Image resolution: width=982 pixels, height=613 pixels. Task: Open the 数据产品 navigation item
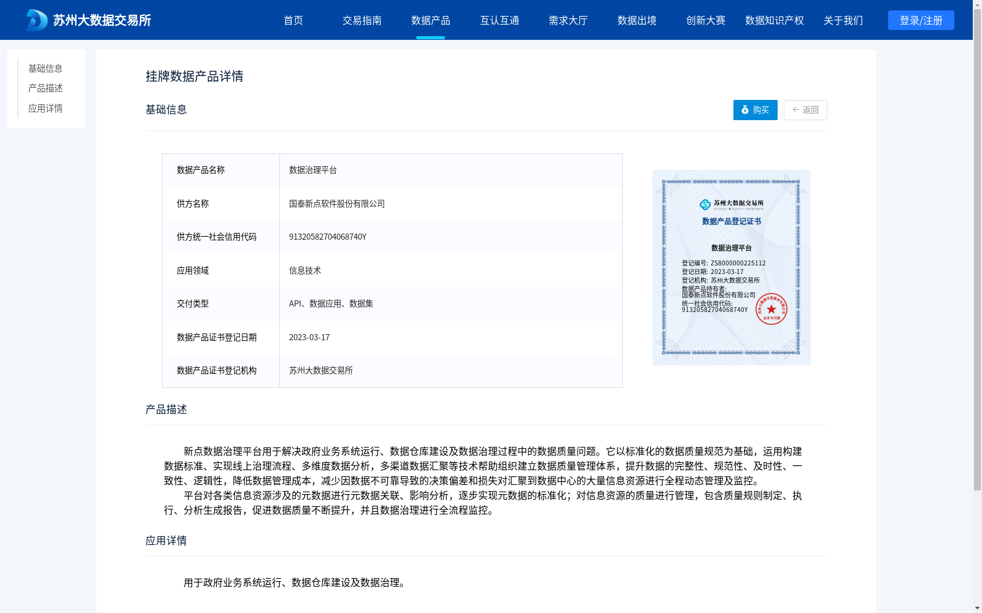click(x=431, y=20)
